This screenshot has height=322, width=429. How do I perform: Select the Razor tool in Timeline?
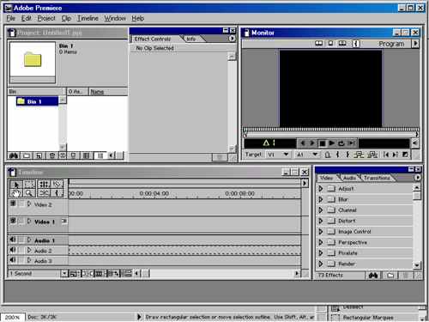(44, 193)
